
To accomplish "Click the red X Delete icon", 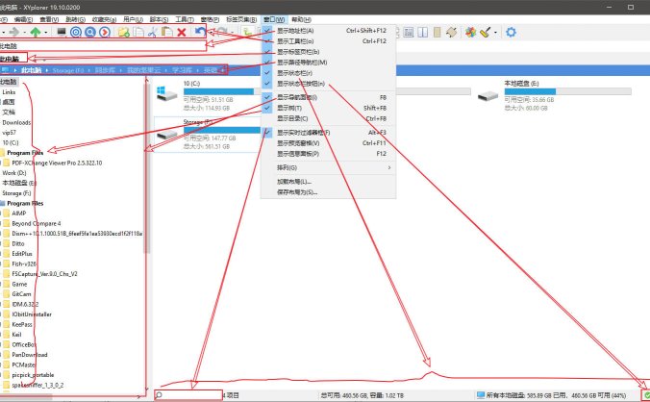I will click(x=182, y=32).
